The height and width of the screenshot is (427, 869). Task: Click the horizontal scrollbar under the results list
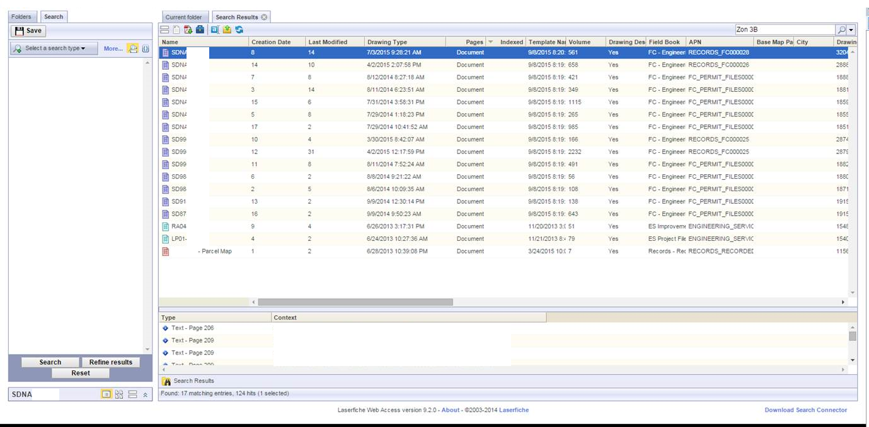click(x=355, y=302)
